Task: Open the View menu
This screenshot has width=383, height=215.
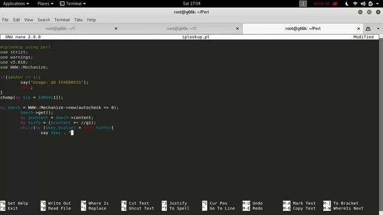Action: (29, 20)
